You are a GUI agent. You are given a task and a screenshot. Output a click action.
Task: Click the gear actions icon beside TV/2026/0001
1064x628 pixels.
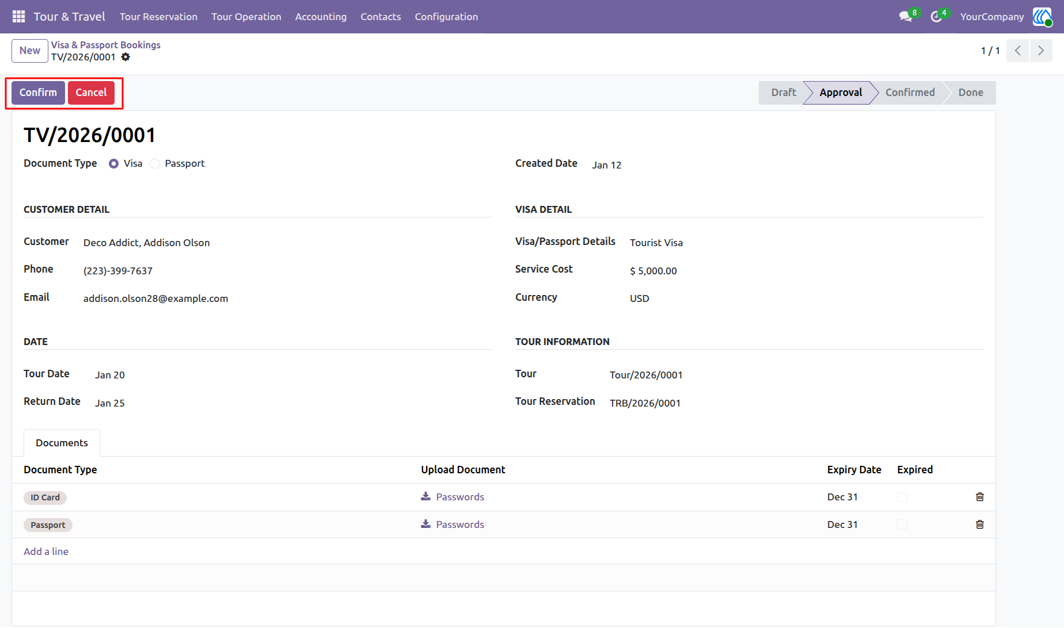point(126,57)
